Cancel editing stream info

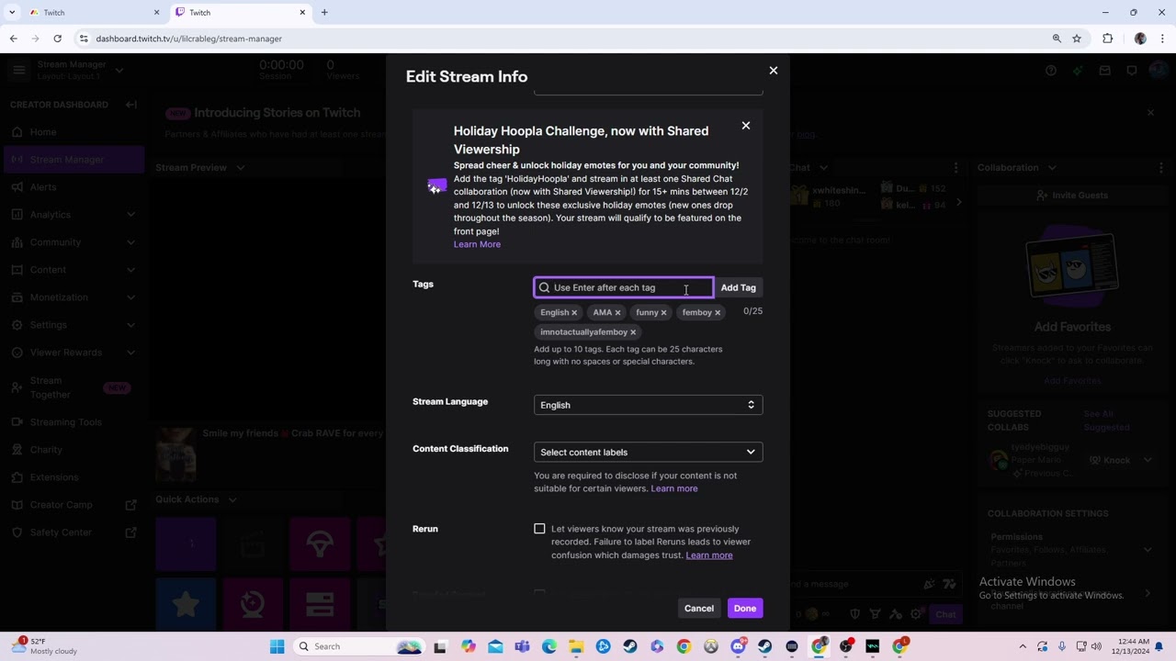699,609
